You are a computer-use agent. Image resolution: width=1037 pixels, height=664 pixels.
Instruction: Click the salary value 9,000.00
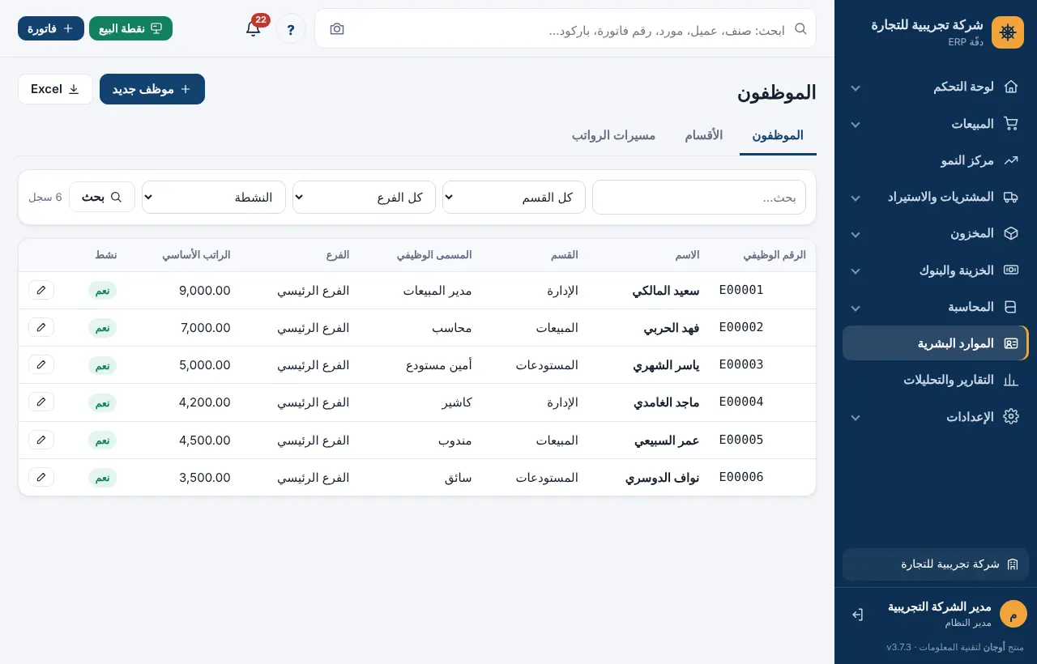[x=205, y=290]
